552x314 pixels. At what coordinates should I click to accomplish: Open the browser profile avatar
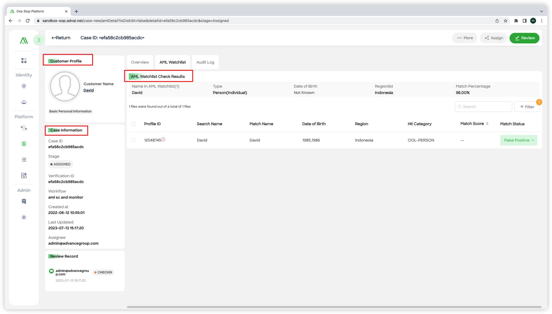coord(533,21)
